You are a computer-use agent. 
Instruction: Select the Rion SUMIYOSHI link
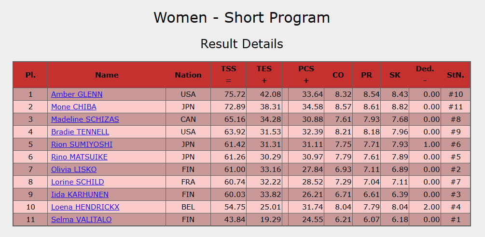(82, 145)
